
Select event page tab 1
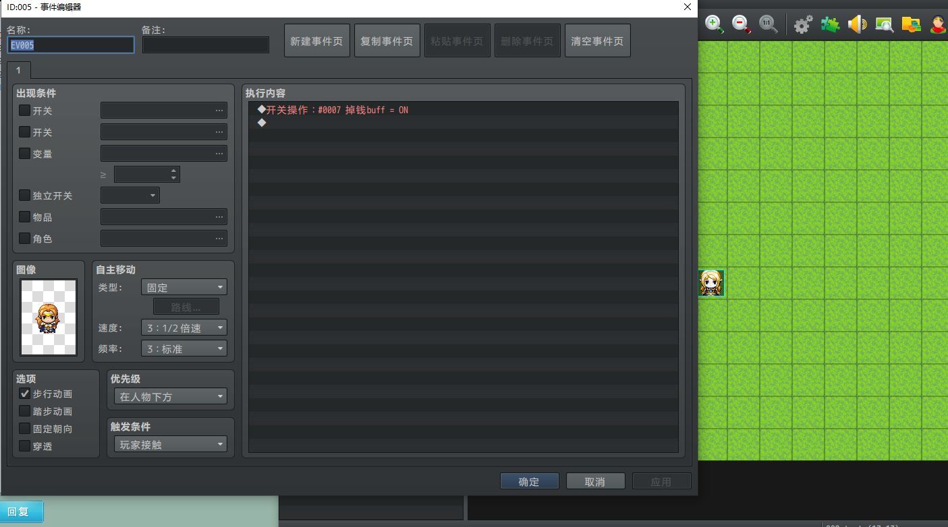tap(19, 70)
